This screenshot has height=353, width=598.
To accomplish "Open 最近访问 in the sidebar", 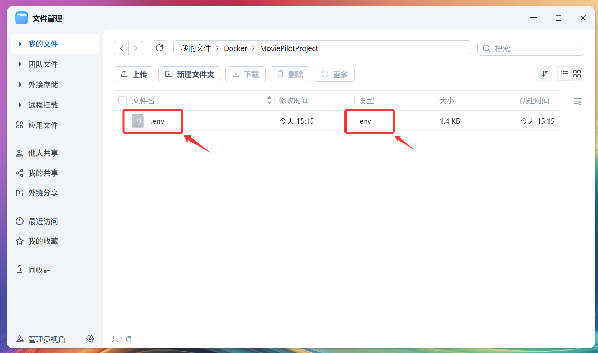I will pos(43,221).
